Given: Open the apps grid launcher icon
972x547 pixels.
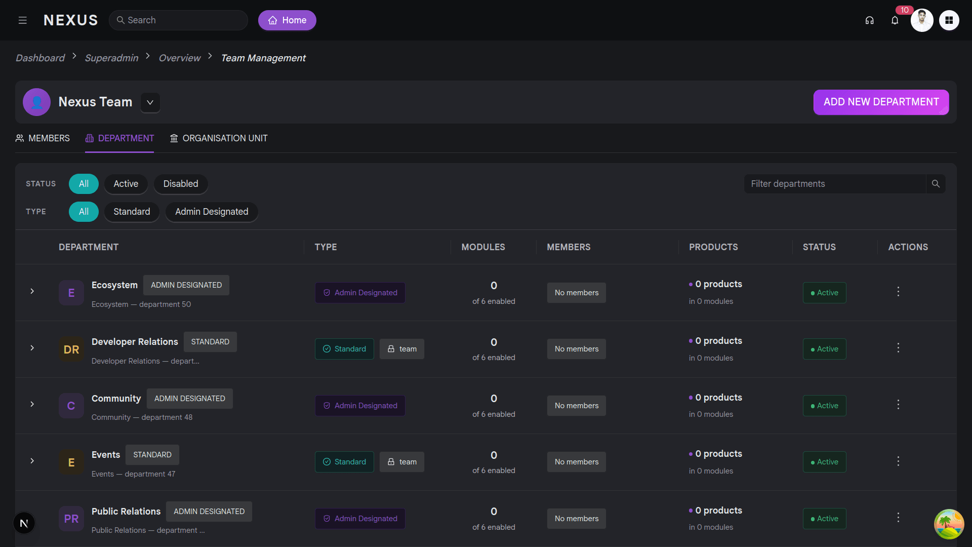Looking at the screenshot, I should 949,20.
